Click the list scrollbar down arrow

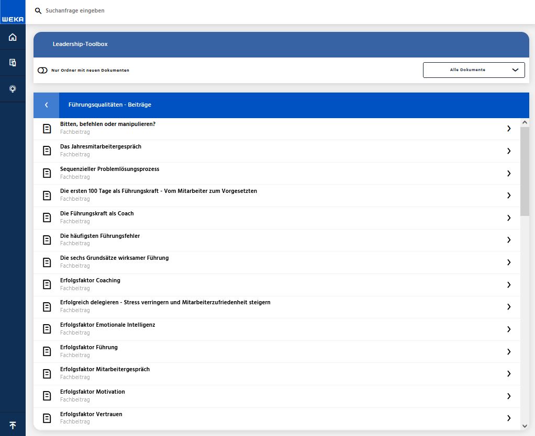525,426
